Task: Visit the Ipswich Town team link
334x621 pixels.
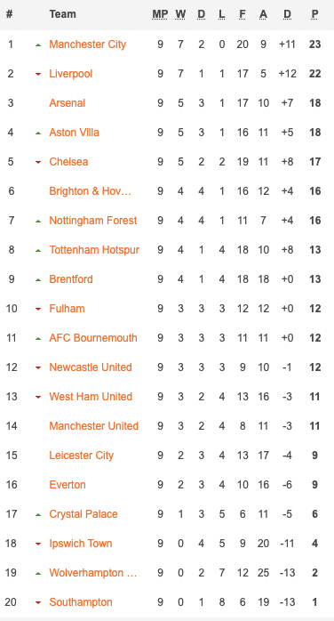Action: [81, 544]
